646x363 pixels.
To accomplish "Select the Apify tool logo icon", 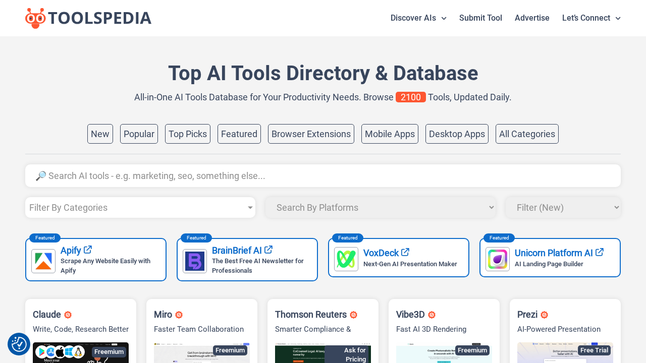I will coord(43,261).
